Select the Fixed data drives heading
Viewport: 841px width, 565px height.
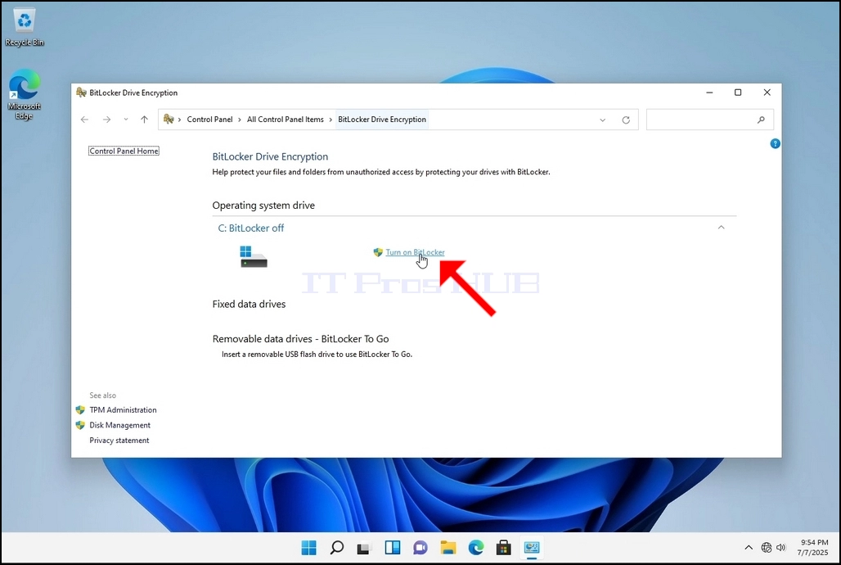pos(249,304)
